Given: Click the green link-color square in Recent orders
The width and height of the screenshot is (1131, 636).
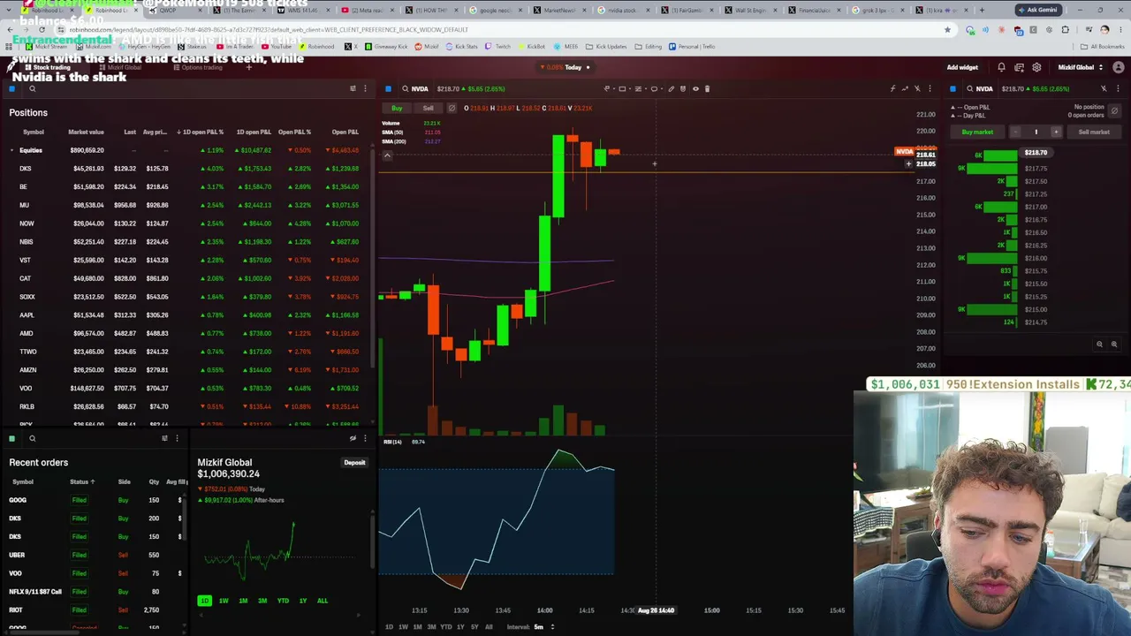Looking at the screenshot, I should coord(12,438).
